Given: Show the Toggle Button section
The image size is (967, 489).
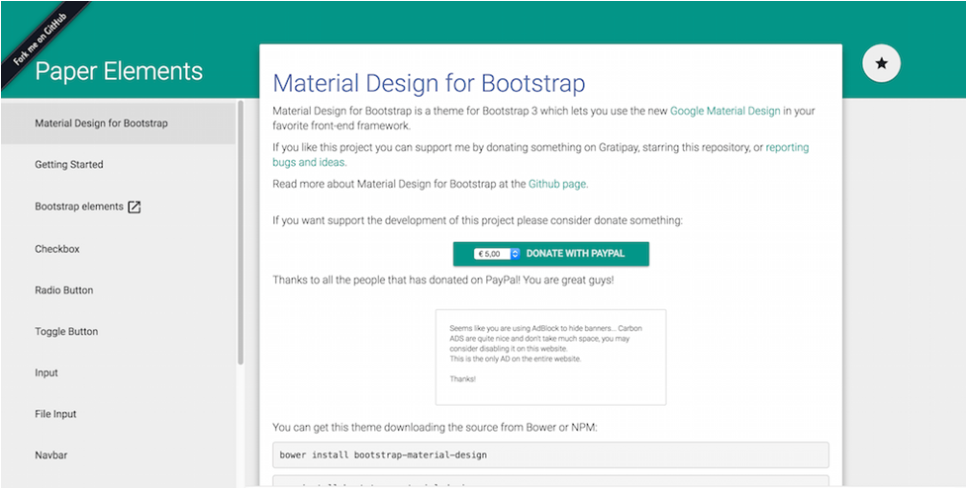Looking at the screenshot, I should point(66,332).
